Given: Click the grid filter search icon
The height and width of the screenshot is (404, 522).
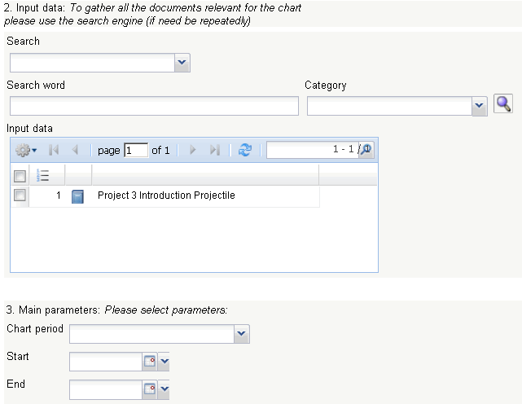Looking at the screenshot, I should click(366, 150).
